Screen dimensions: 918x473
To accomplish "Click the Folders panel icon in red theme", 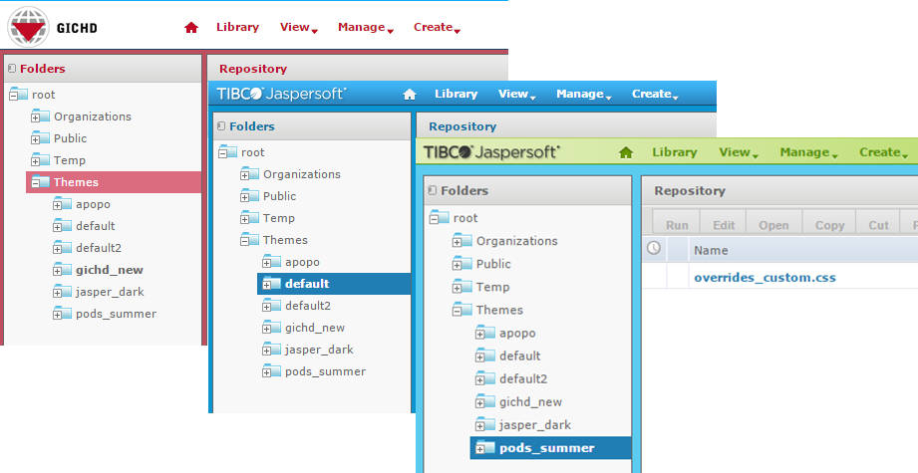I will 11,69.
